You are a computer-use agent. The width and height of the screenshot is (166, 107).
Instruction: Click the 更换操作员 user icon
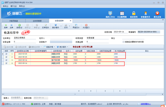pyautogui.click(x=146, y=13)
